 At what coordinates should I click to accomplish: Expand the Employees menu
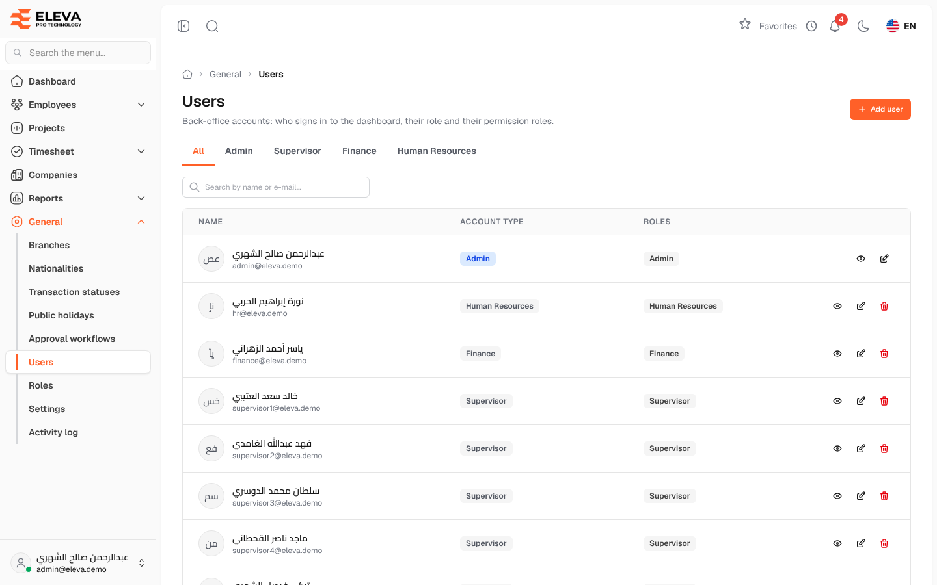point(78,105)
